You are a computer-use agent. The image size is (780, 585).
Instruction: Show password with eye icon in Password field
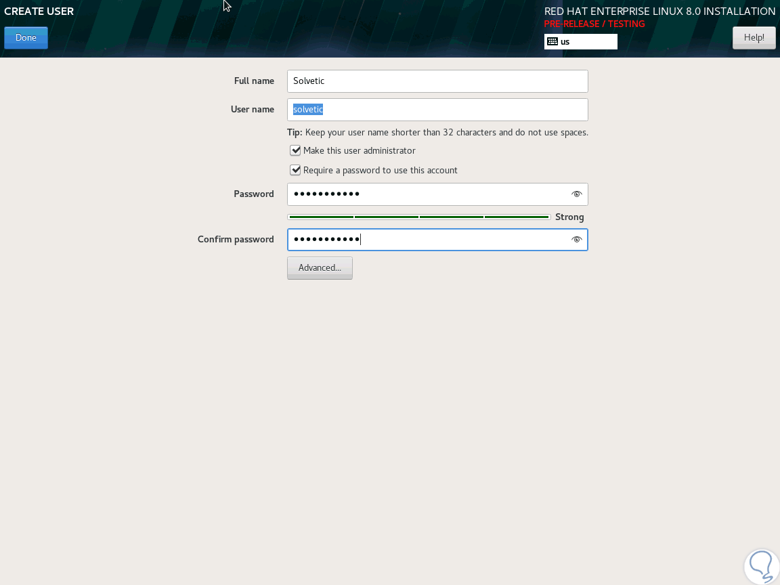(x=576, y=194)
